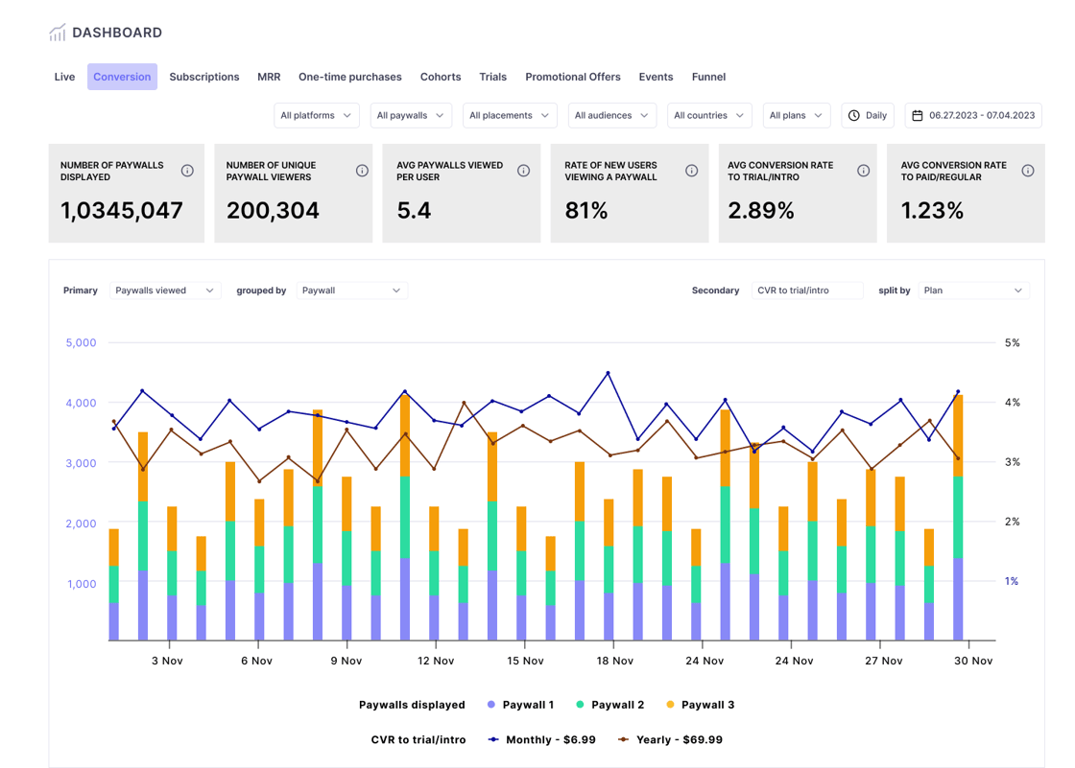The image size is (1075, 768).
Task: Show info for Avg Conversion Rate to Trial/Intro
Action: coord(863,171)
